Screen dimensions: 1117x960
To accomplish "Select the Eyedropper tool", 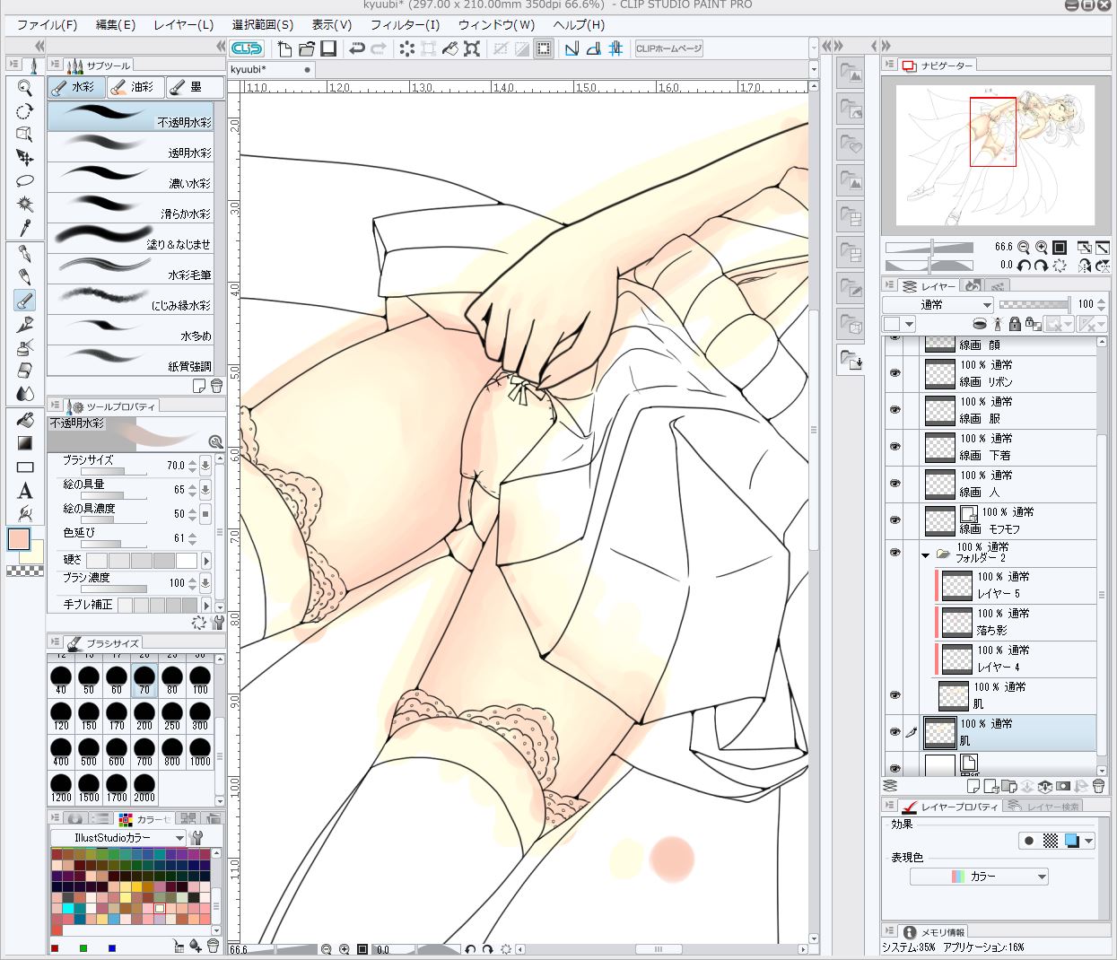I will pos(25,227).
